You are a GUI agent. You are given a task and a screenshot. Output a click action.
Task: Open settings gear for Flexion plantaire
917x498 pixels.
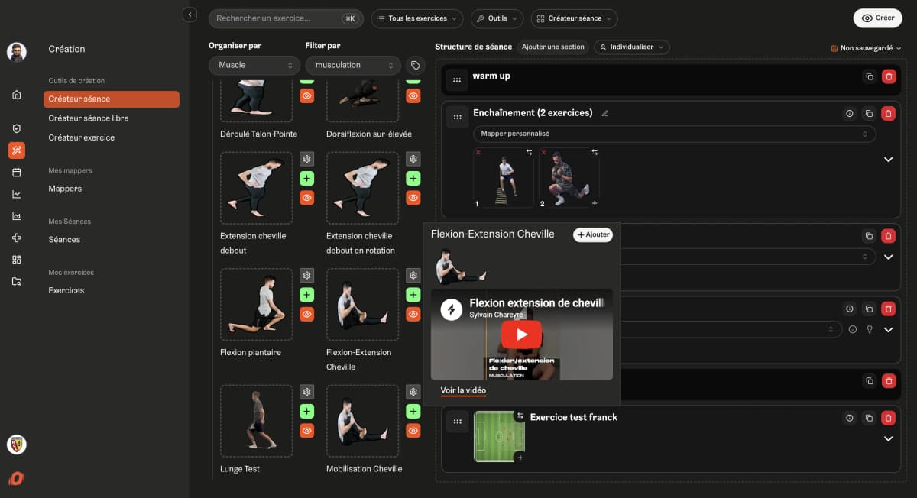[x=306, y=276]
